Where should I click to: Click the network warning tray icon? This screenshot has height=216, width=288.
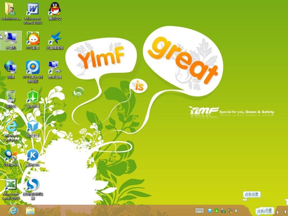pyautogui.click(x=231, y=211)
